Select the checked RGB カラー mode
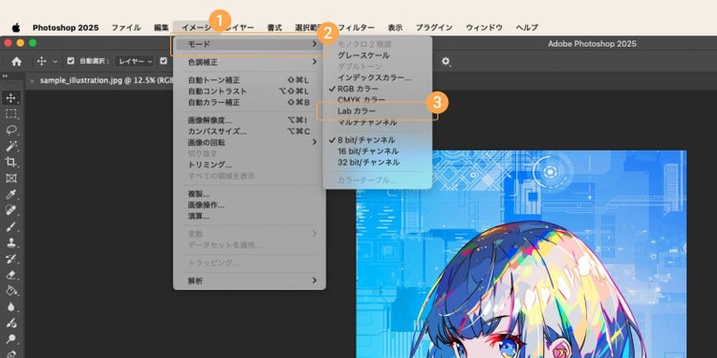 click(x=378, y=89)
